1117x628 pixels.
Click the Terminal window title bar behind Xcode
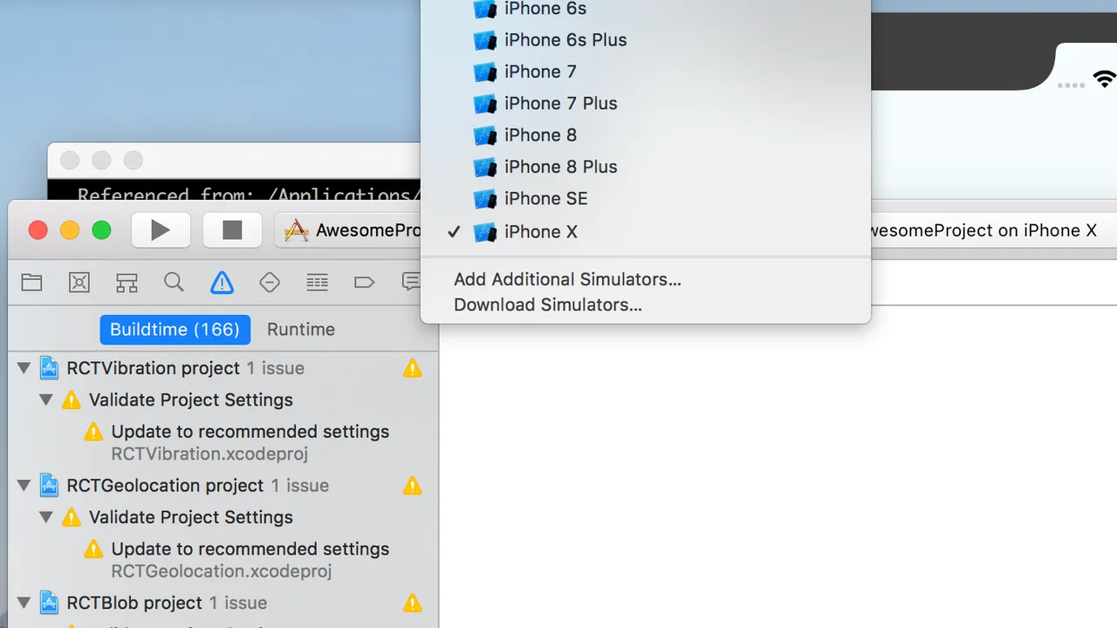(234, 160)
